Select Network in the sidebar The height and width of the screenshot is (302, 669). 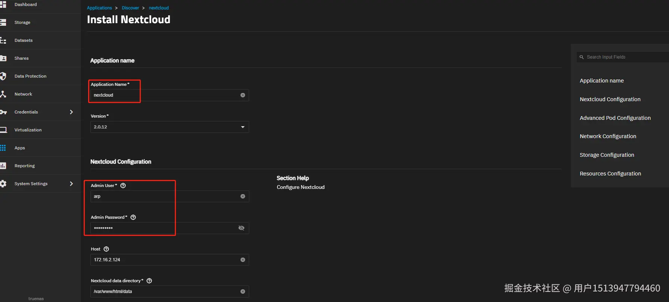(24, 94)
